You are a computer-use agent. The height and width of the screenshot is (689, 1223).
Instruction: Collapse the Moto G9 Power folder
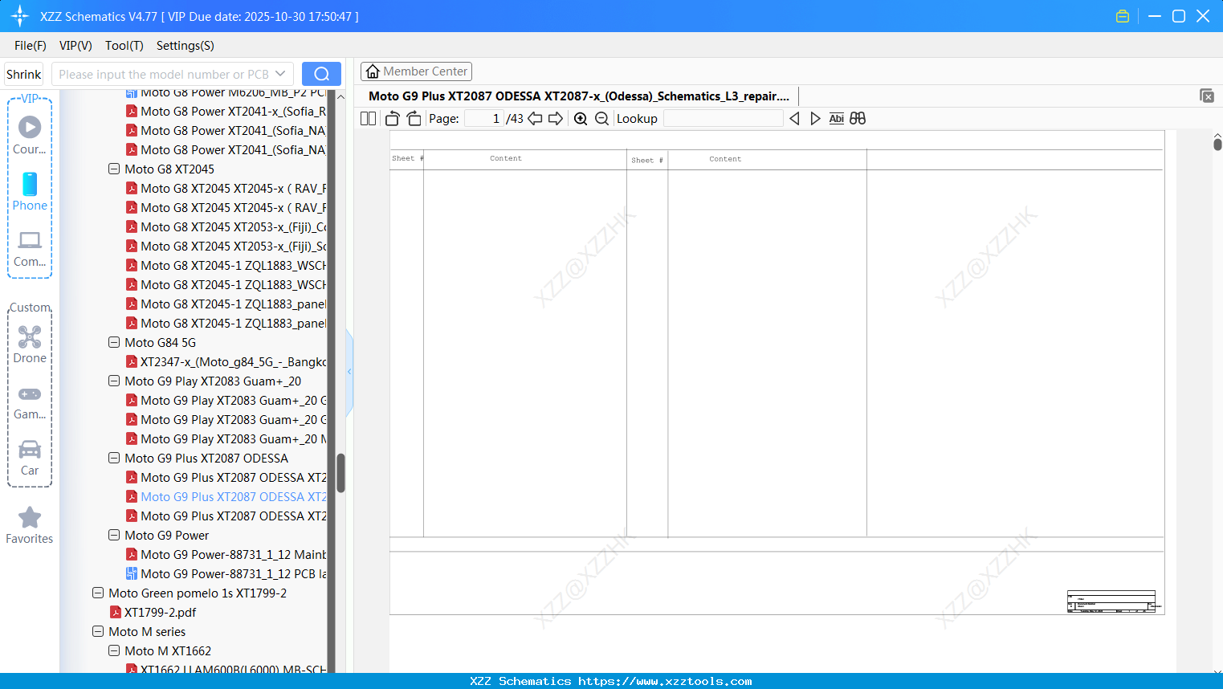(x=114, y=536)
